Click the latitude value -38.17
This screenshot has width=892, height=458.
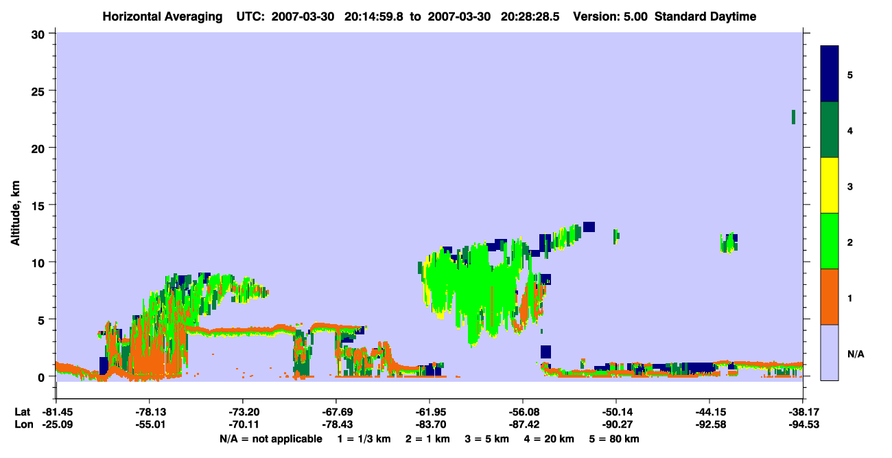[803, 412]
